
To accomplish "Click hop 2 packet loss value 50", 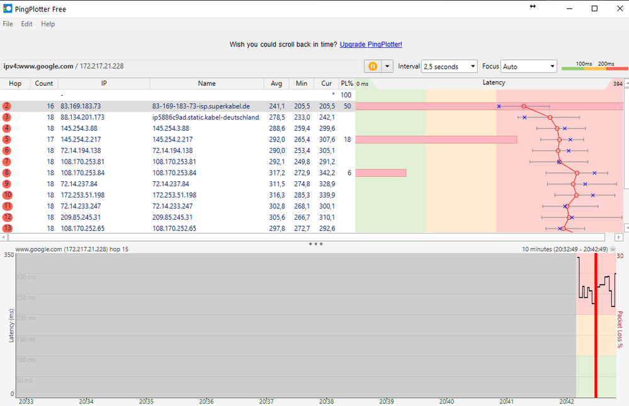I will pyautogui.click(x=348, y=106).
